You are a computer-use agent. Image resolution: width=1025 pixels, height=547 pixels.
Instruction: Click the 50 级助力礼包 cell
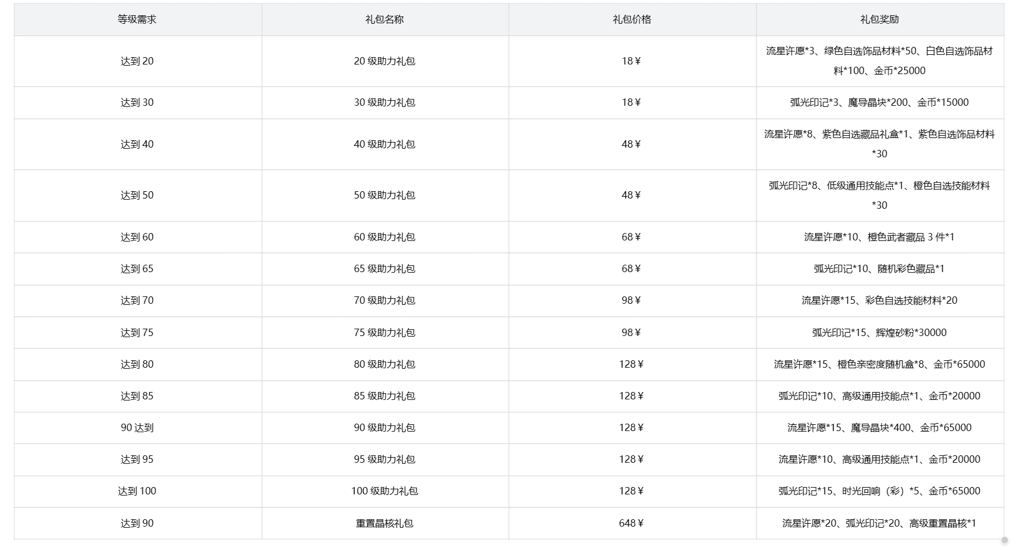(385, 195)
